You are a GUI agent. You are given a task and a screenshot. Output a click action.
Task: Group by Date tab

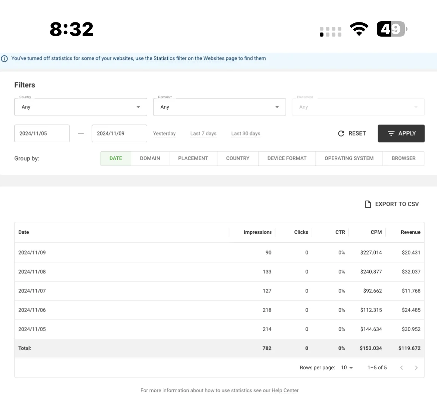pyautogui.click(x=116, y=158)
